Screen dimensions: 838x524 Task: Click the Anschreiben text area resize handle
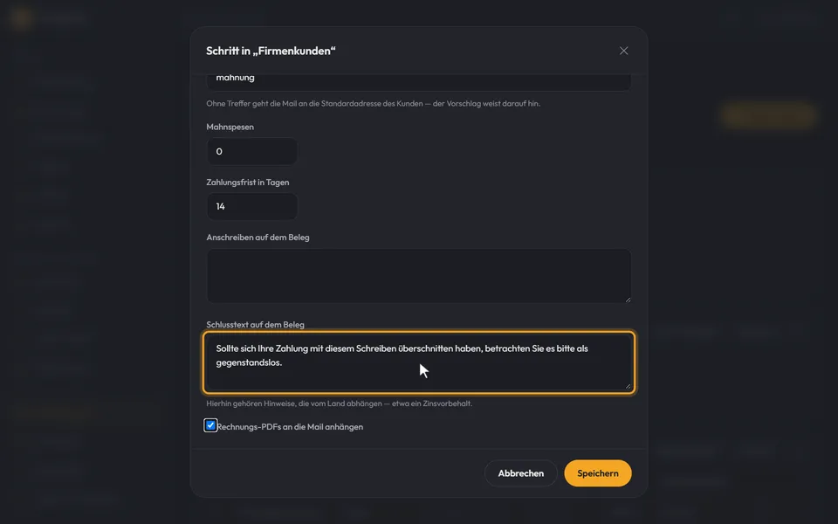(x=628, y=300)
